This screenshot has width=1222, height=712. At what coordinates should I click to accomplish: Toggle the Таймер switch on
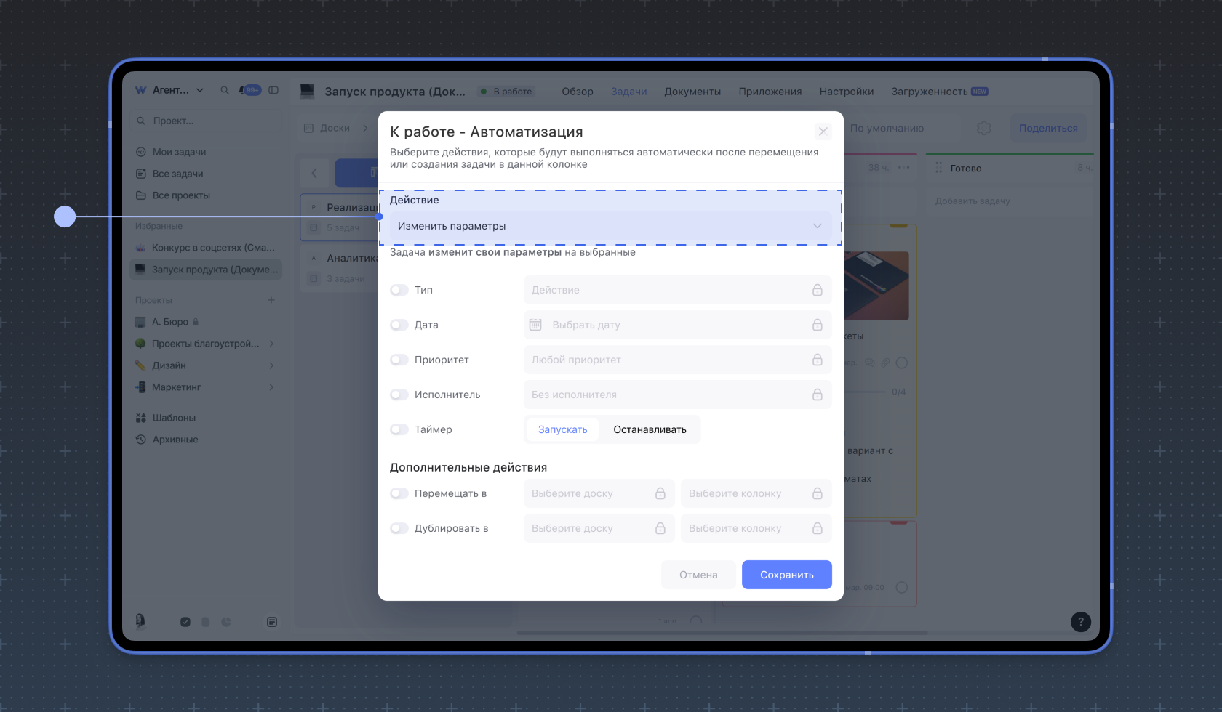(x=399, y=429)
